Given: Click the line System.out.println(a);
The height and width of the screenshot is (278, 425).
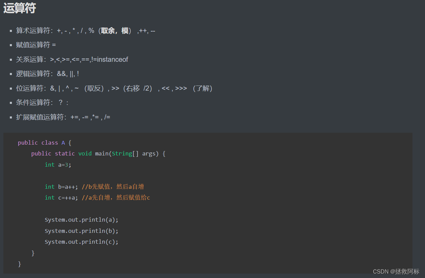Looking at the screenshot, I should [81, 220].
